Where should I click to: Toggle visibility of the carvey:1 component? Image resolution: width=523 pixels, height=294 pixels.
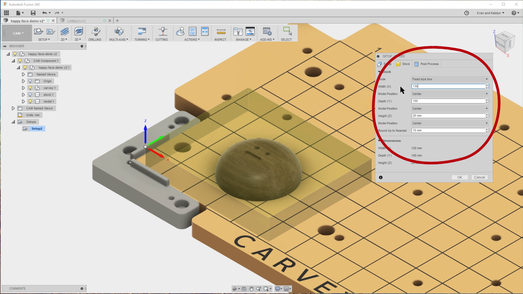tap(30, 88)
